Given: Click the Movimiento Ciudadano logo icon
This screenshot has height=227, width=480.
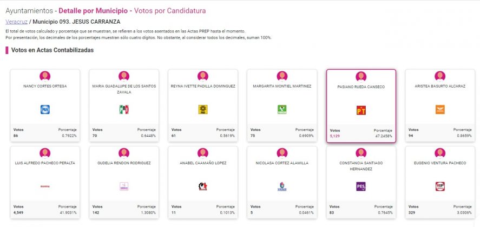Looking at the screenshot, I should click(x=440, y=110).
